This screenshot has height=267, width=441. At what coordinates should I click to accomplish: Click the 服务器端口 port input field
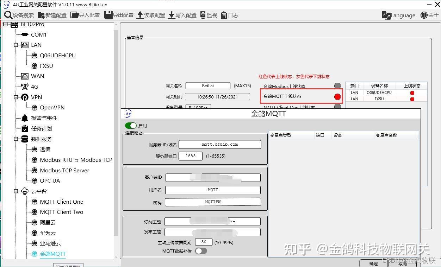[190, 156]
